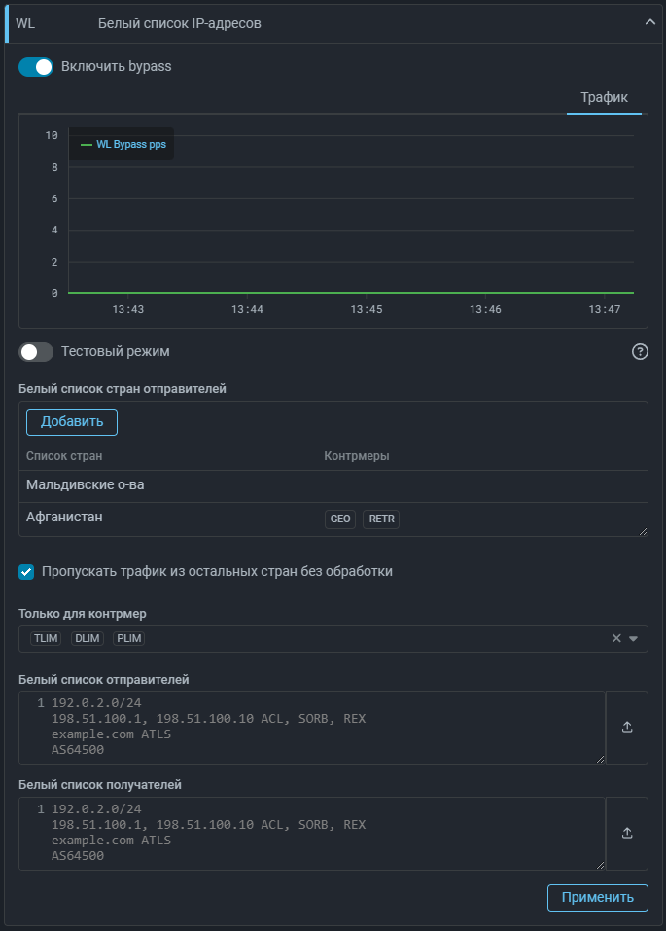The height and width of the screenshot is (931, 666).
Task: Clear all selected countermeasures with X
Action: (x=615, y=638)
